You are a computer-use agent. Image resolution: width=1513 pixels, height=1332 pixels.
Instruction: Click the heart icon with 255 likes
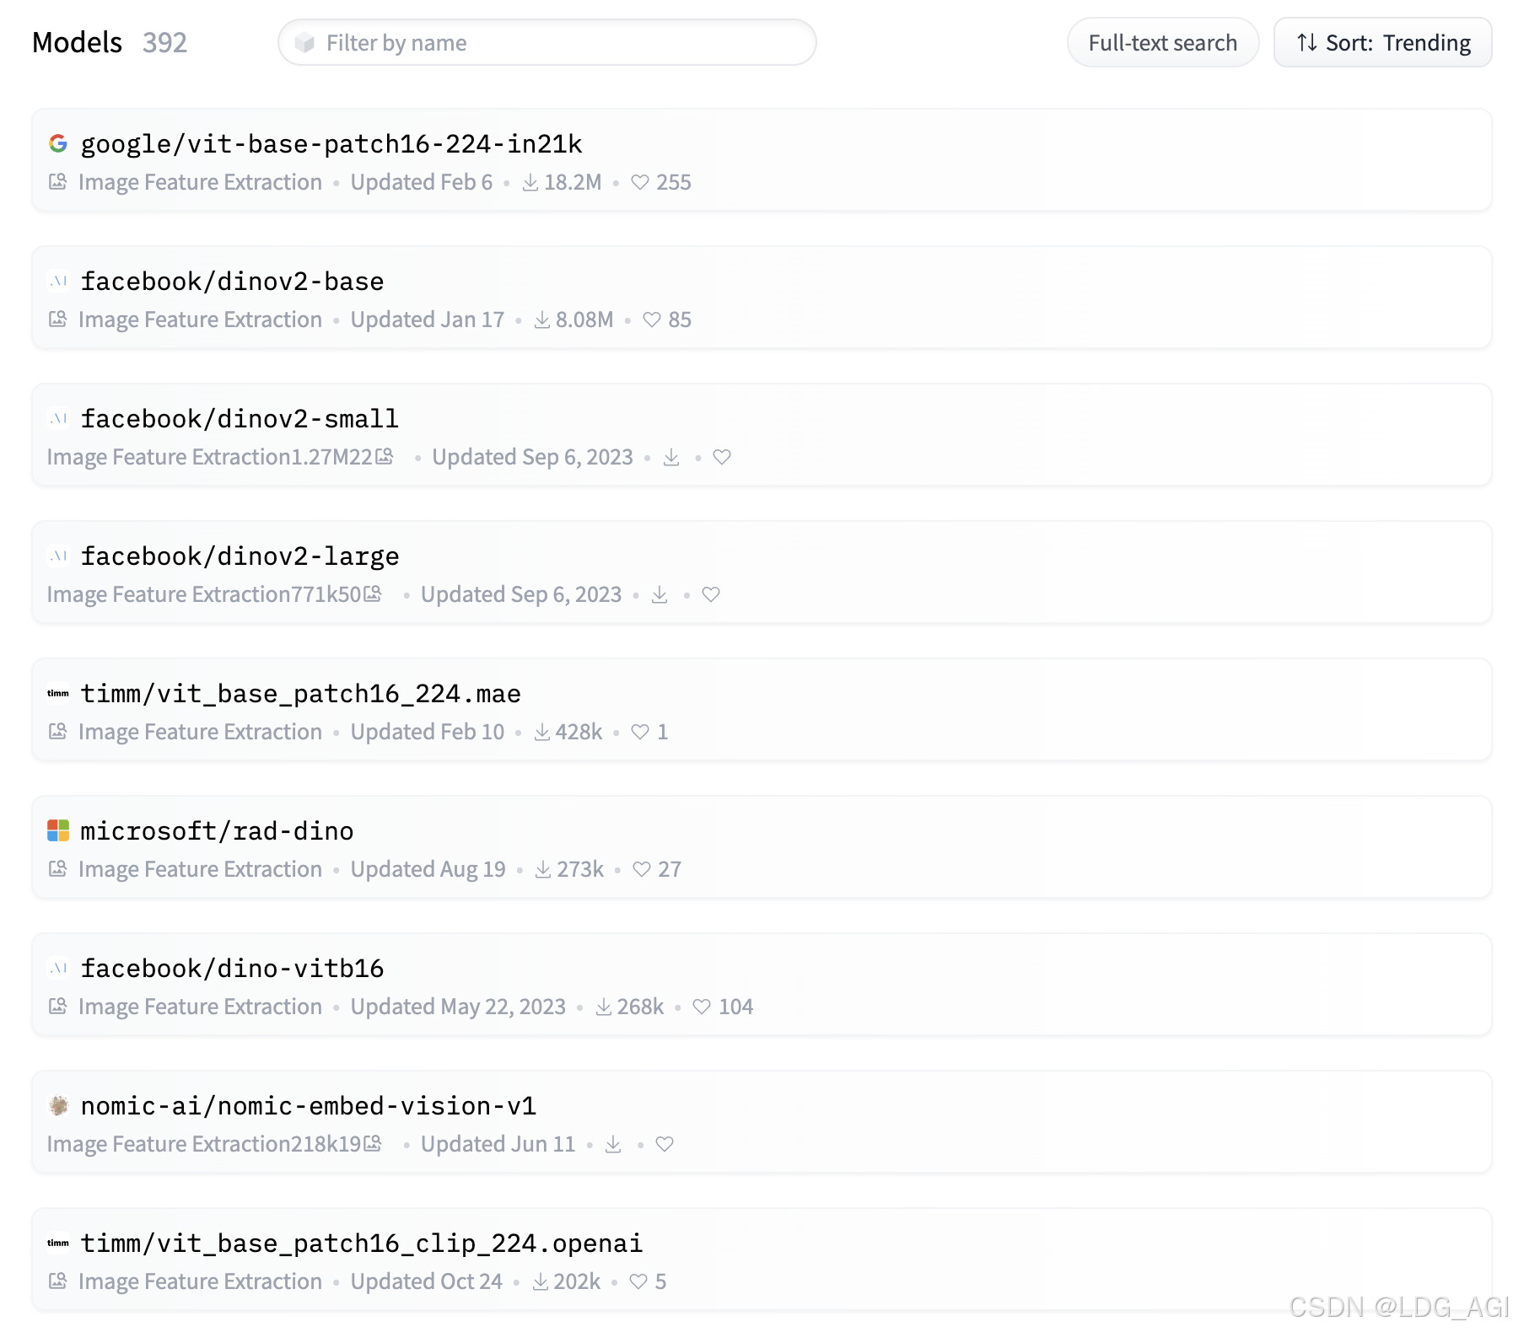click(640, 182)
